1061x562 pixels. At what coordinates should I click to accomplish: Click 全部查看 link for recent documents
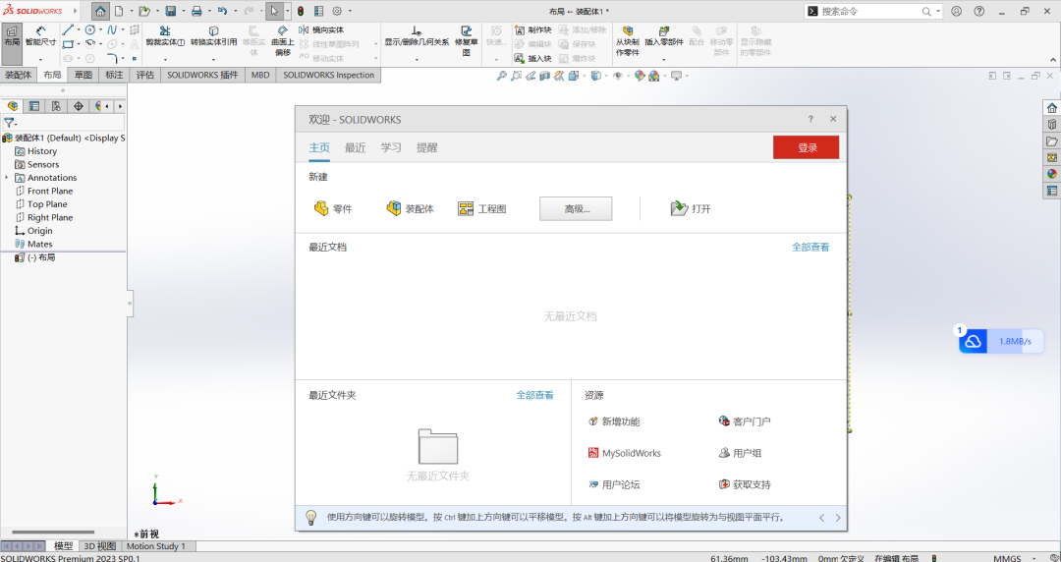[810, 248]
